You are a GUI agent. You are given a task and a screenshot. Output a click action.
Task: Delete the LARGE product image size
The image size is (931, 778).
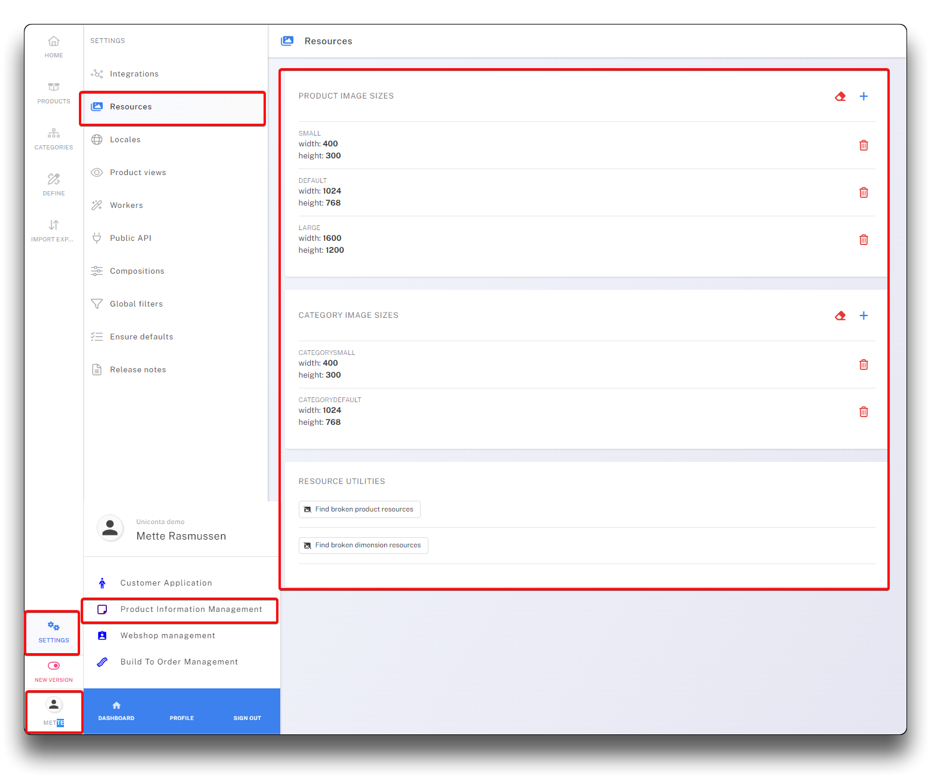tap(863, 240)
